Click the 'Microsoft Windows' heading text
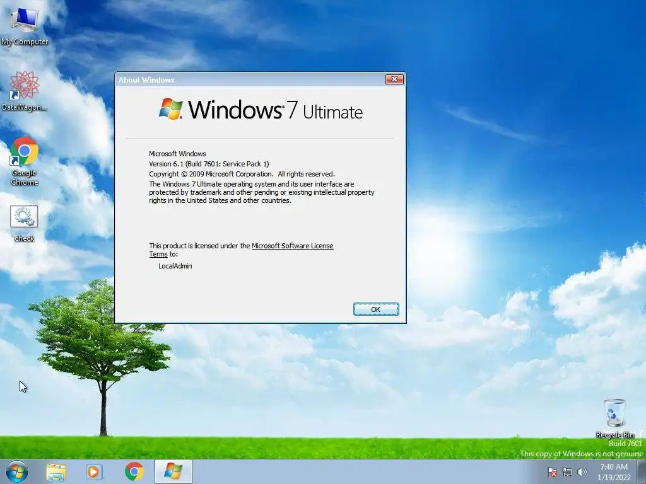646x484 pixels. 177,154
